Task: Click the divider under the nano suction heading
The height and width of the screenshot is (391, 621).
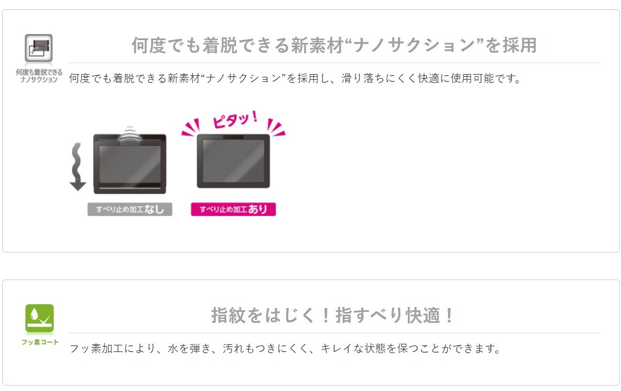Action: 334,63
